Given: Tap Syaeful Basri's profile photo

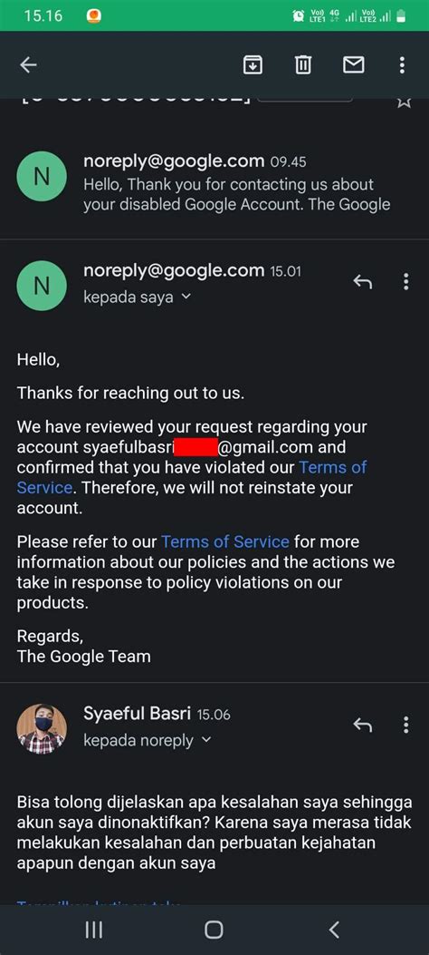Looking at the screenshot, I should [x=42, y=729].
